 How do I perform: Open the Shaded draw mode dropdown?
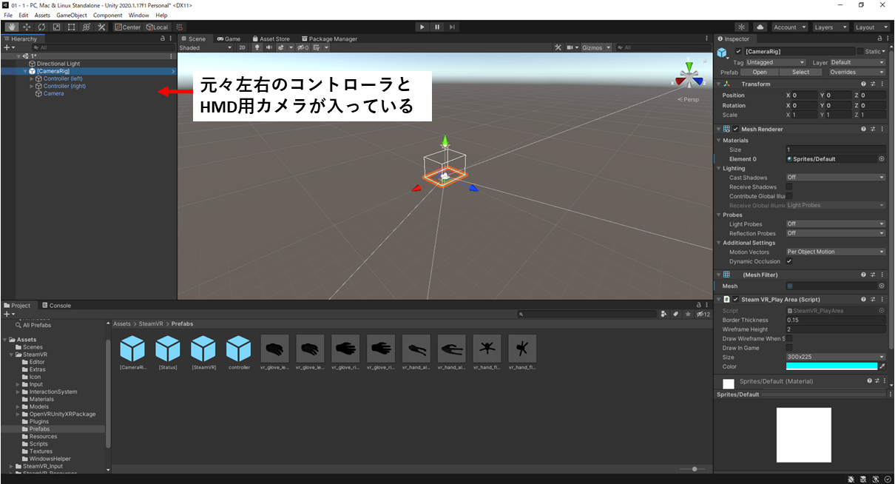[x=205, y=47]
